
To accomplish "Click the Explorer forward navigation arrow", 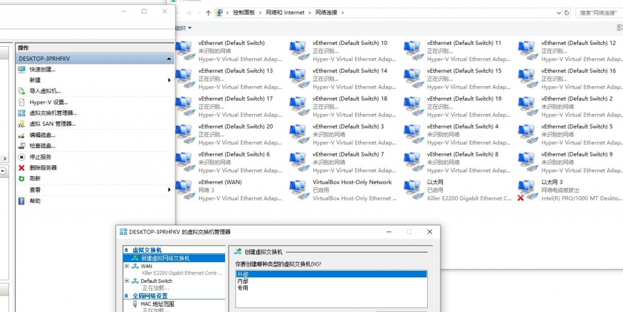I will point(189,13).
